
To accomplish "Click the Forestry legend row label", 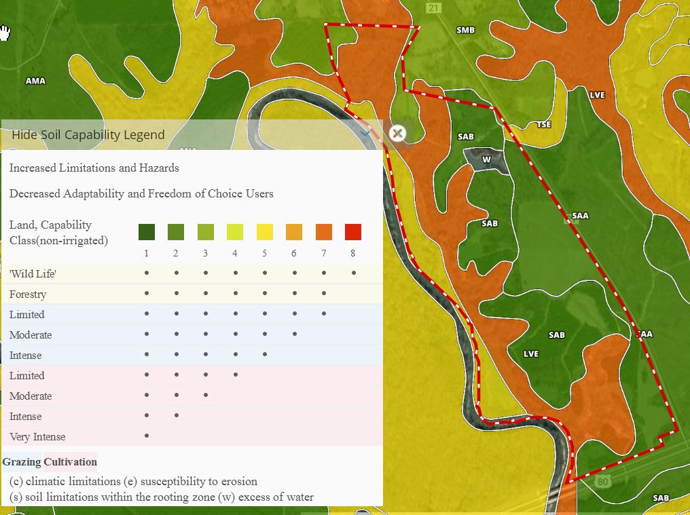I will (x=28, y=294).
